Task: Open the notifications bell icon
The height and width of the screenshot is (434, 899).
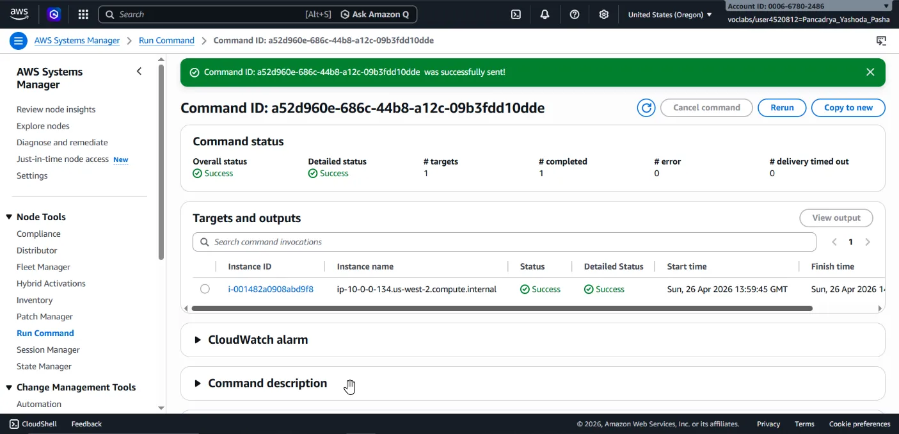Action: tap(545, 14)
